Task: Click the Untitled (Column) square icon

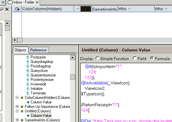Action: click(x=22, y=111)
